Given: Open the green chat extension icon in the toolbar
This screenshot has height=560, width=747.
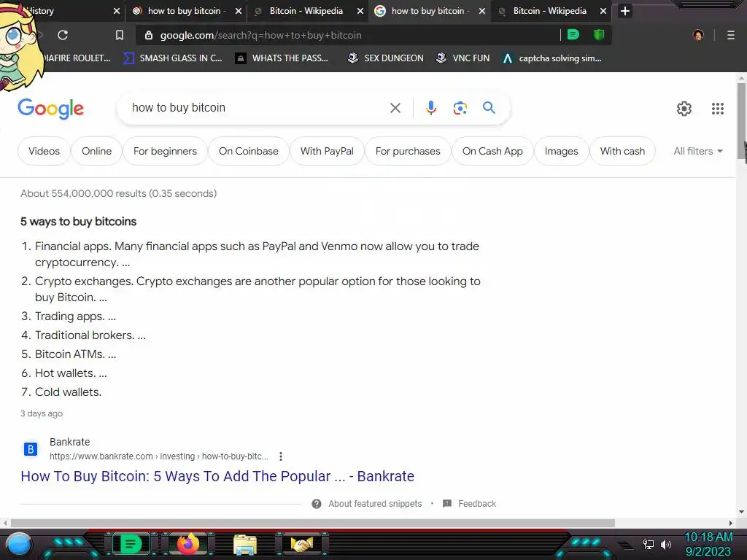Looking at the screenshot, I should click(x=573, y=35).
